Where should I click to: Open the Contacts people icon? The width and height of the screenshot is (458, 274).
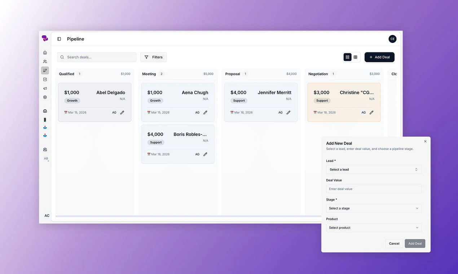click(45, 61)
